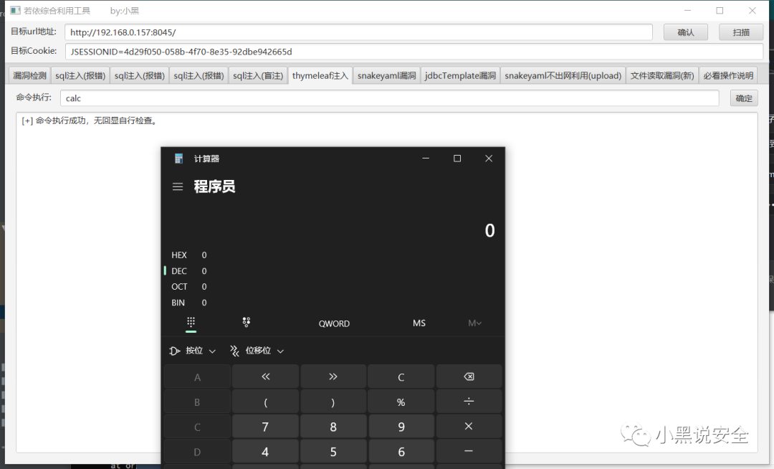The image size is (774, 469).
Task: Click the 目标Cookie input field
Action: [x=414, y=52]
